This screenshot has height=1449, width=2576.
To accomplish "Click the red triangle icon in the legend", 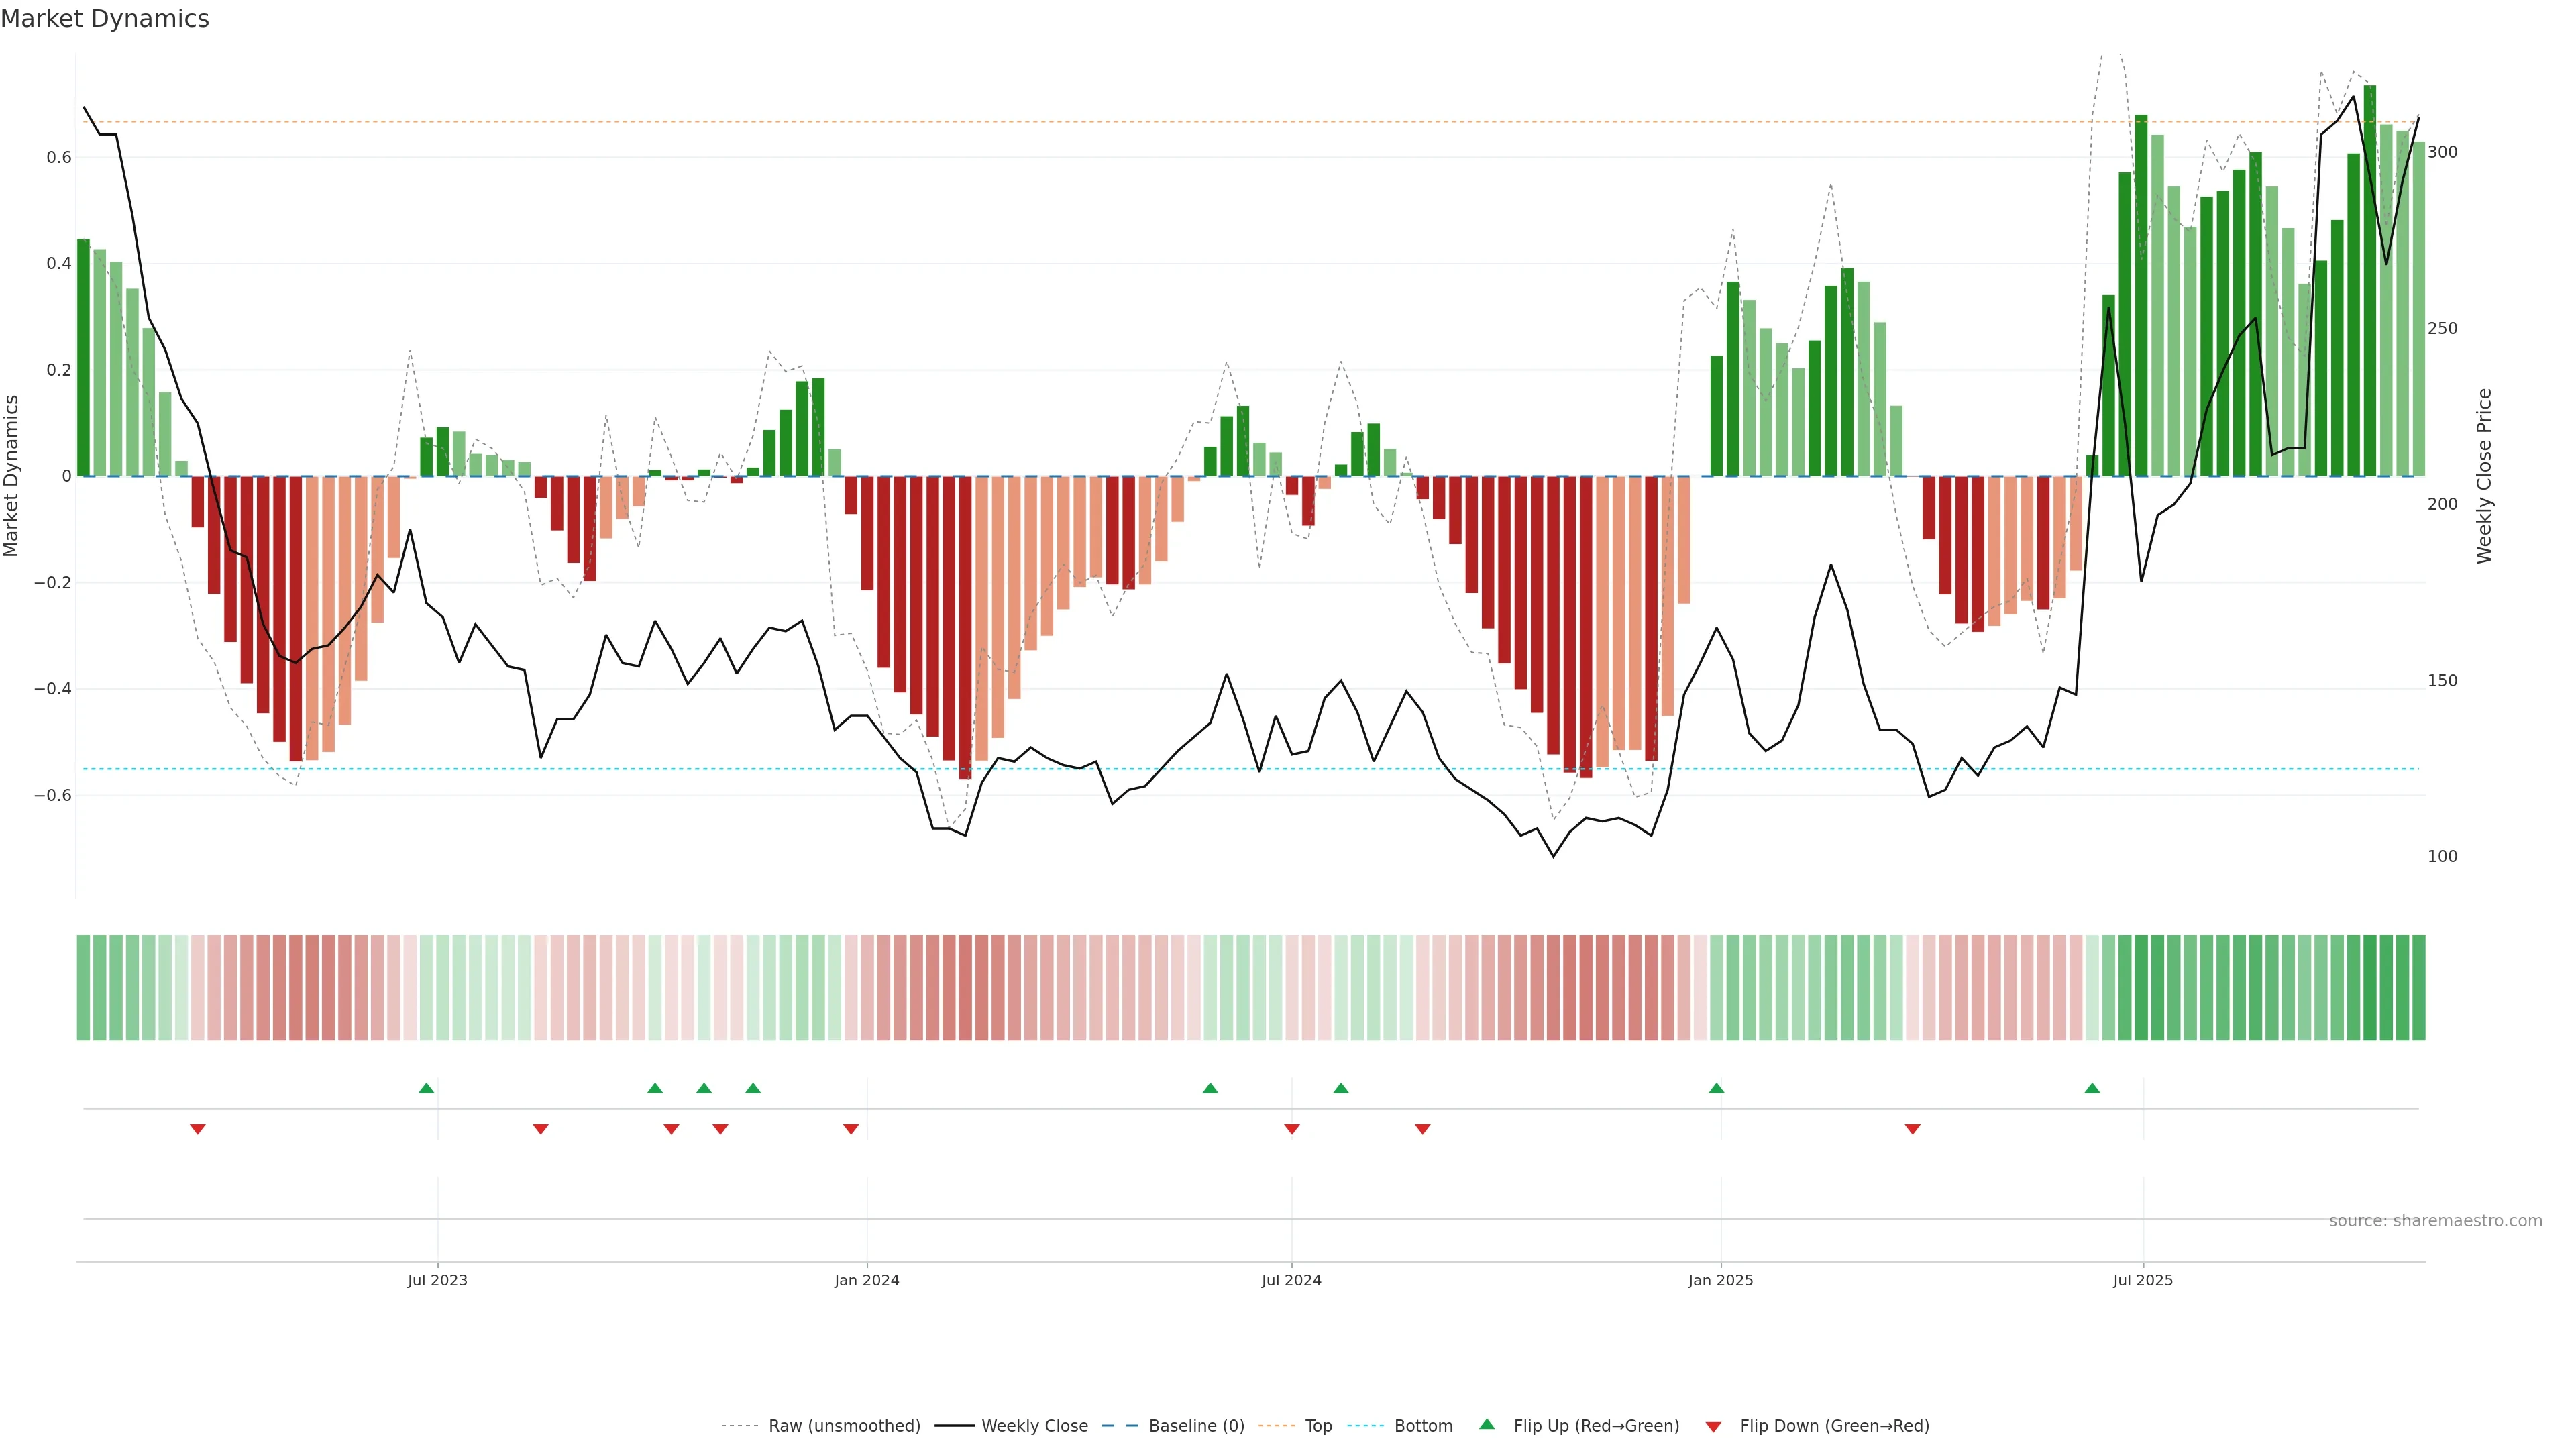I will [1713, 1426].
